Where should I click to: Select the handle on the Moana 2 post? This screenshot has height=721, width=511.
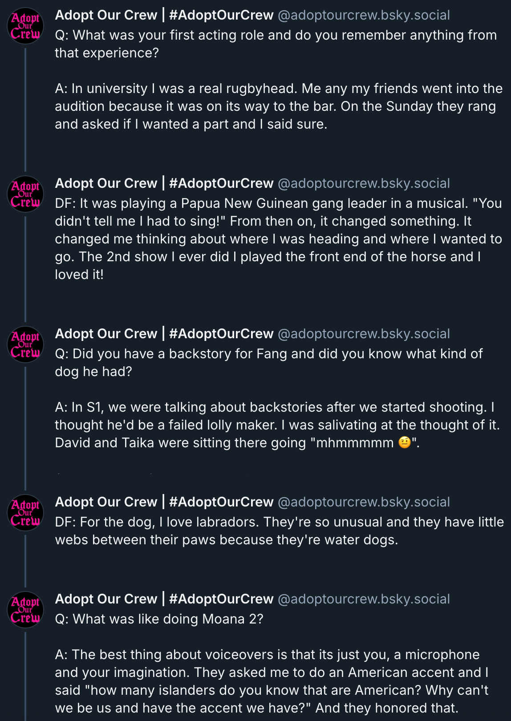364,599
